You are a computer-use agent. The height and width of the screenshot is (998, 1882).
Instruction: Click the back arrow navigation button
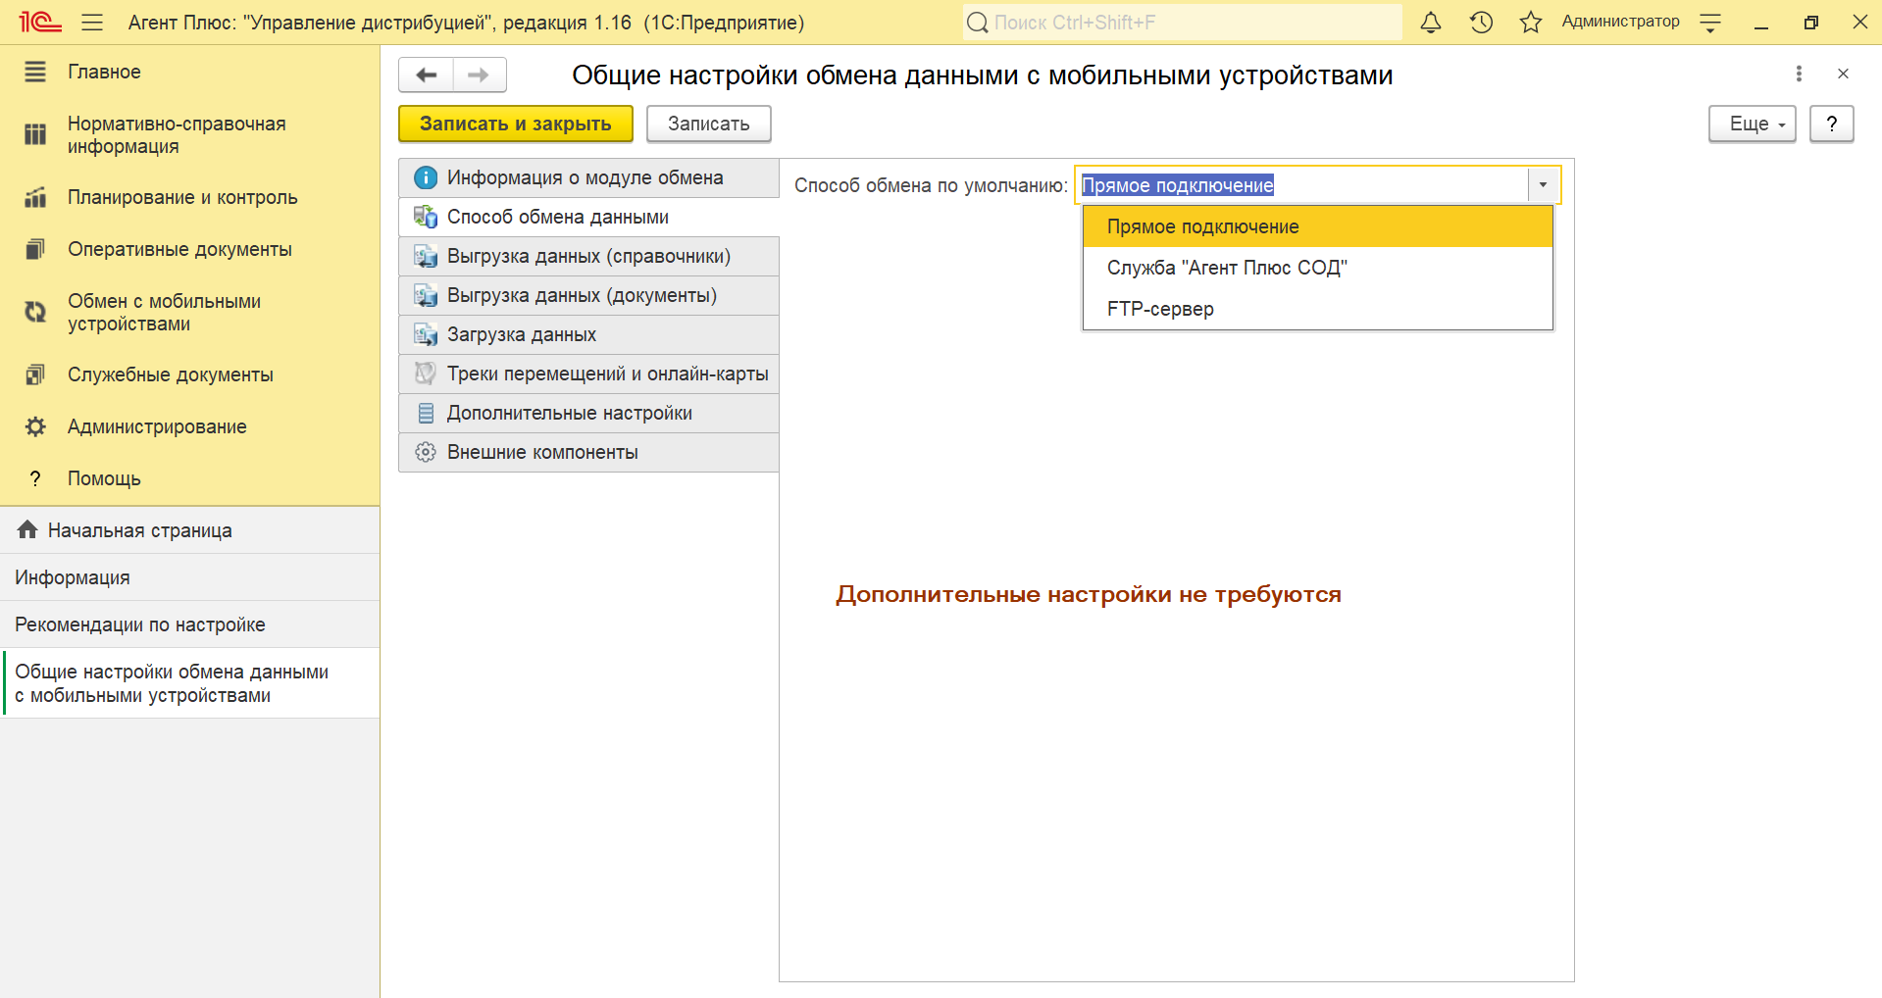click(427, 75)
